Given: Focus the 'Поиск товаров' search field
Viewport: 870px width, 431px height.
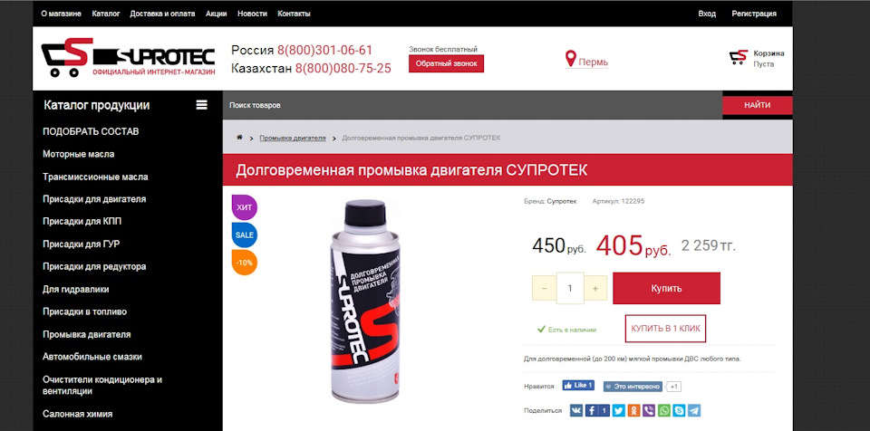Looking at the screenshot, I should pyautogui.click(x=472, y=105).
